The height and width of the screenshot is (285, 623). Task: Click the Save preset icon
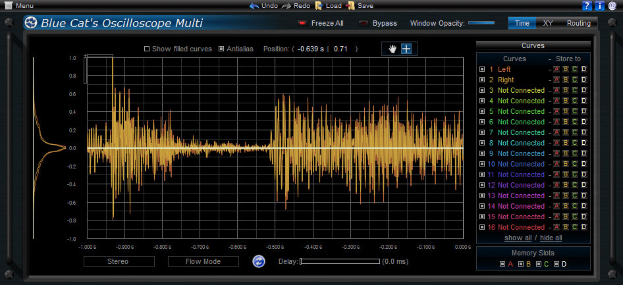[x=350, y=6]
